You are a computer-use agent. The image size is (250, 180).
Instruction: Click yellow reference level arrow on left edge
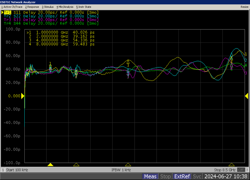point(23,96)
